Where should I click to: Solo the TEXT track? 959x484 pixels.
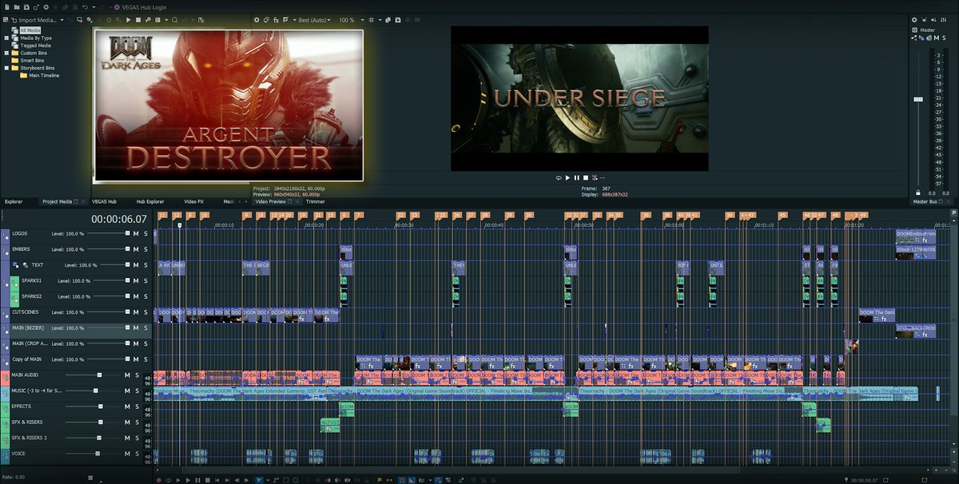pos(145,264)
